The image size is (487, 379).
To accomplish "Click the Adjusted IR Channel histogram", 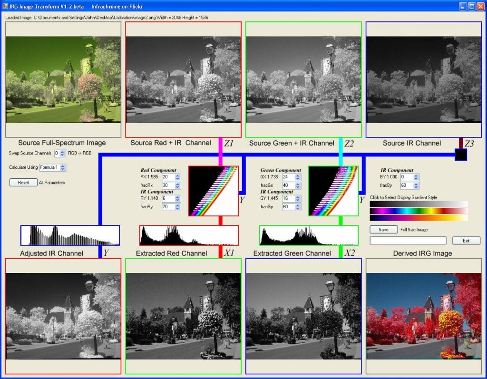I will pyautogui.click(x=70, y=235).
